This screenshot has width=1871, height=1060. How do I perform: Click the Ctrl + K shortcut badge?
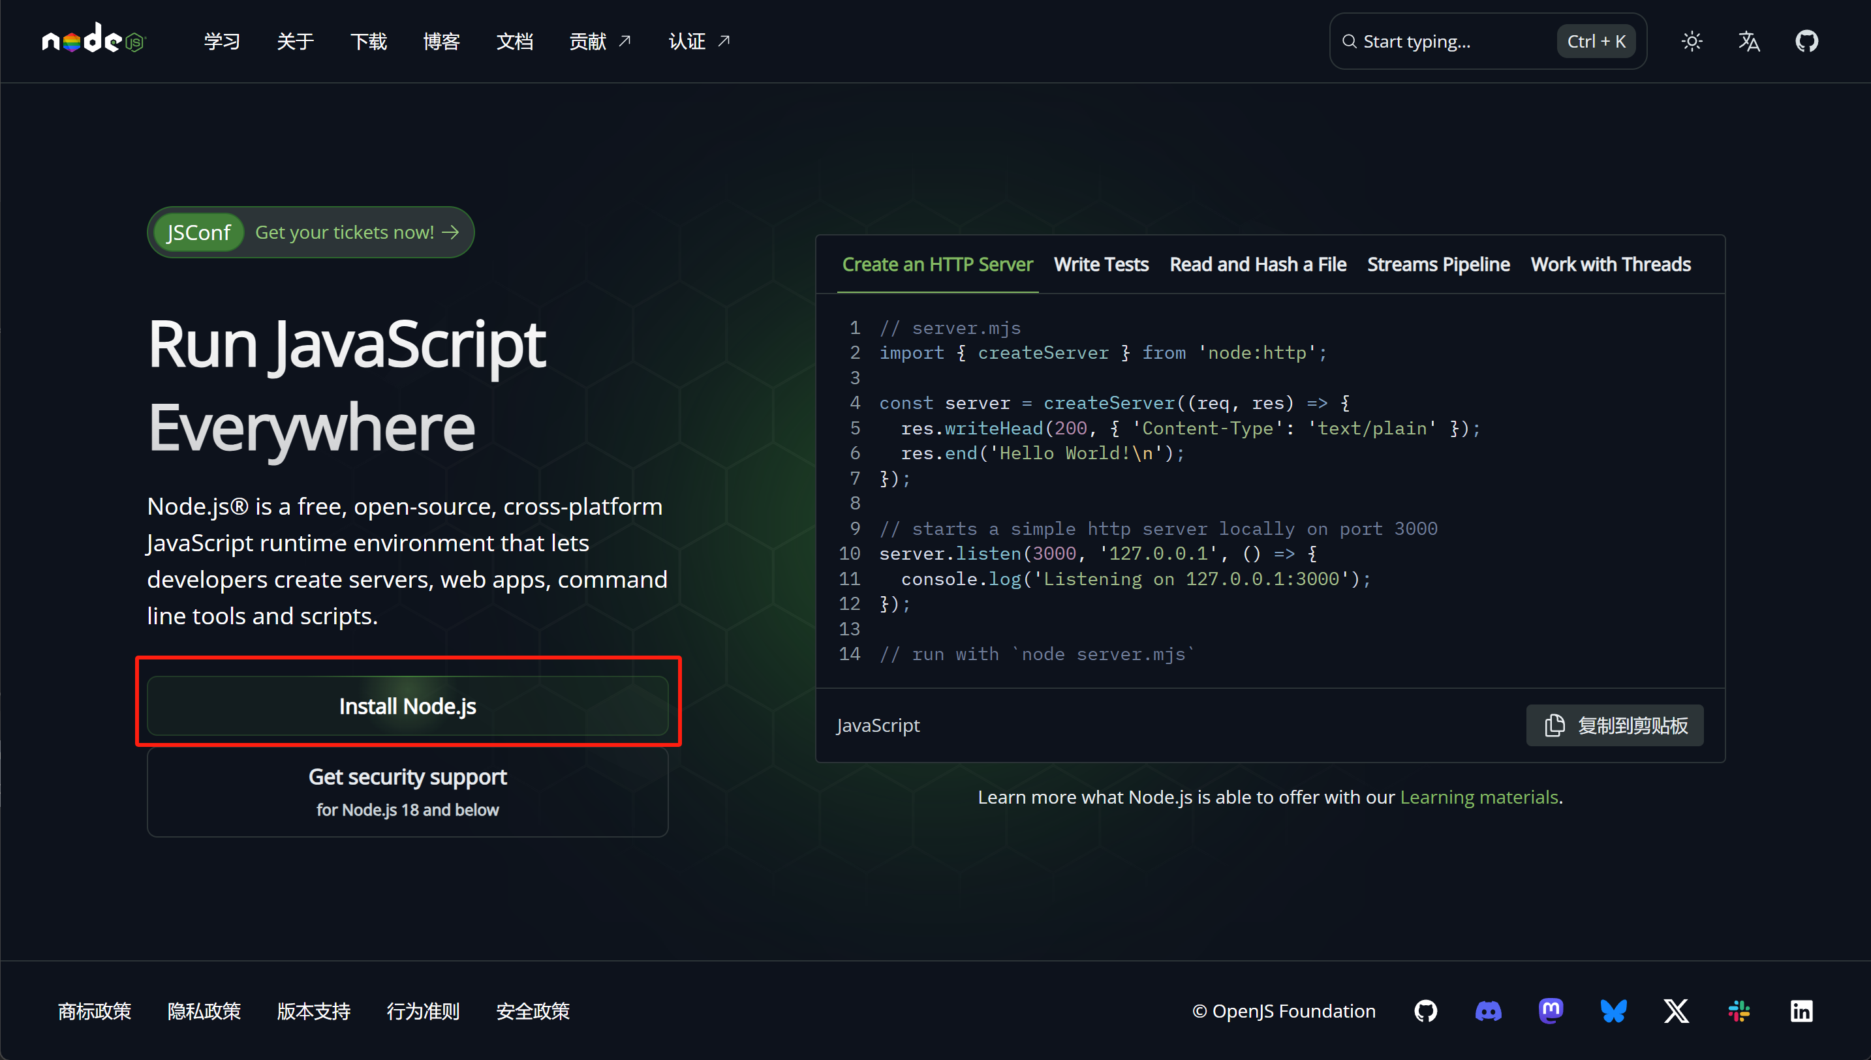tap(1596, 42)
